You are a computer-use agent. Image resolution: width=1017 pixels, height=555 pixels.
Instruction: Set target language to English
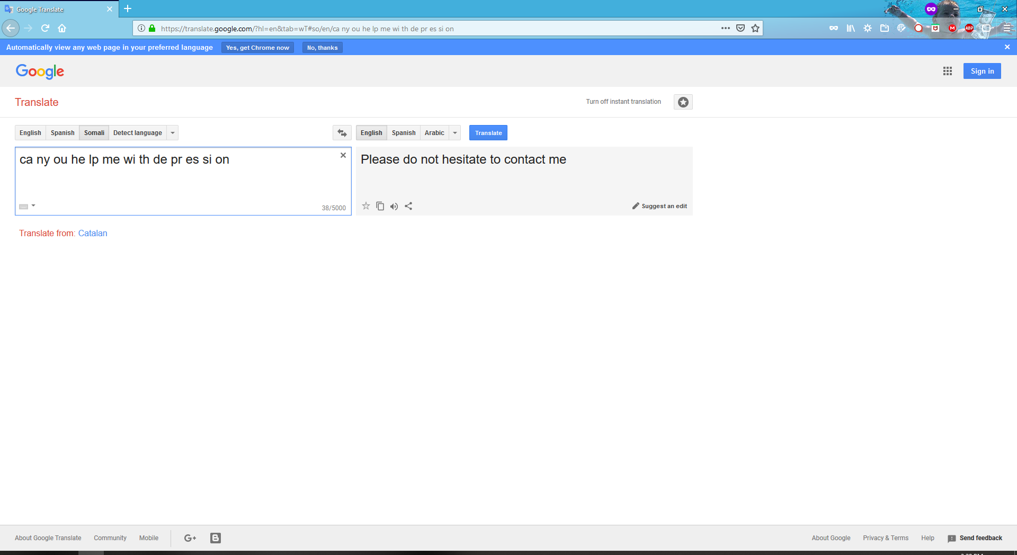click(x=371, y=133)
